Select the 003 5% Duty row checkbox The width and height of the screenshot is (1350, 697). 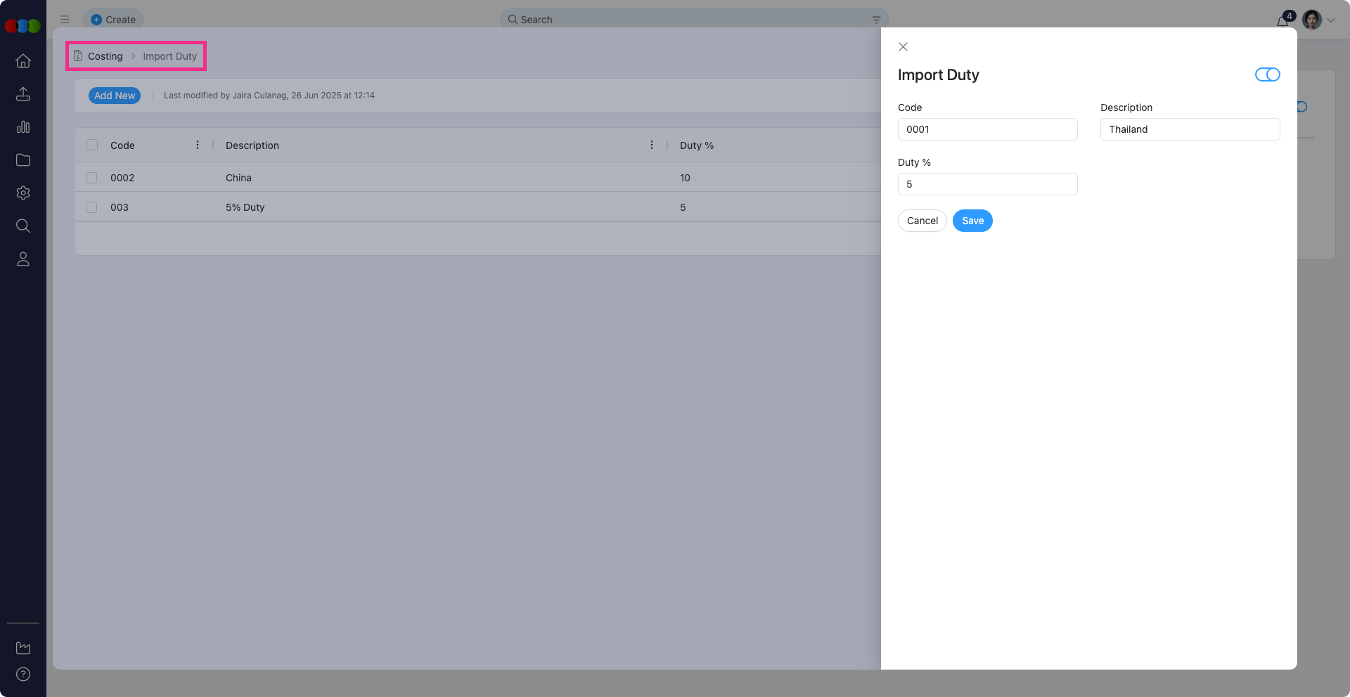tap(91, 207)
